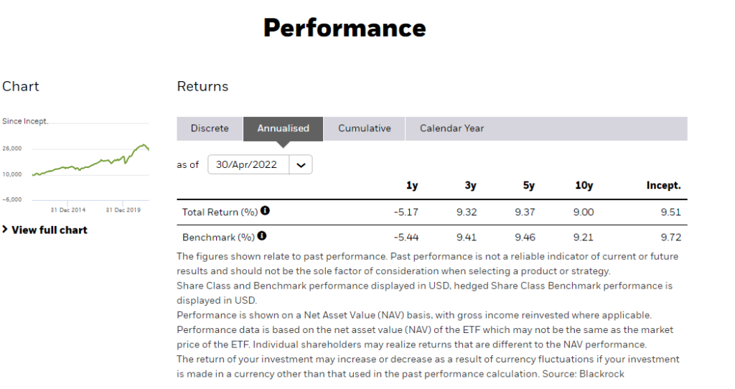Click the Total Return (%) row label
Screen dimensions: 735x389
point(220,212)
